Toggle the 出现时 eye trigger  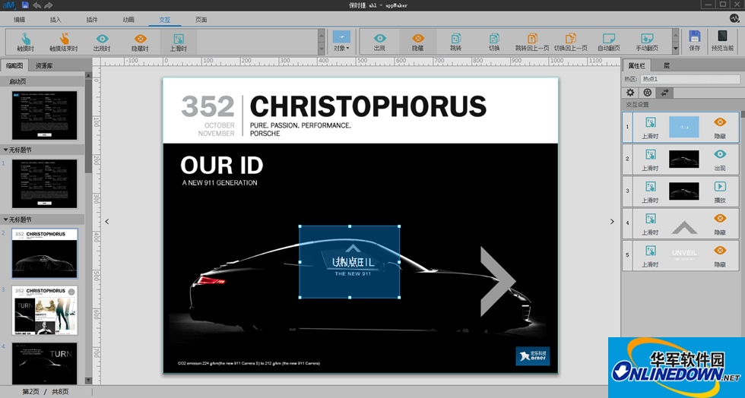point(101,39)
